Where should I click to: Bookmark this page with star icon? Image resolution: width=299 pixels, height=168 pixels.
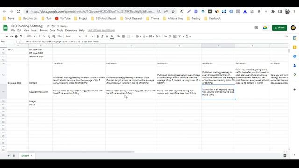tap(173, 11)
